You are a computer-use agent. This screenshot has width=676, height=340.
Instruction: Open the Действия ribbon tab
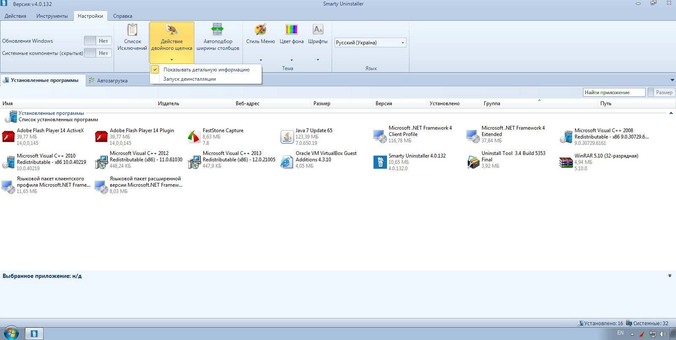point(15,16)
